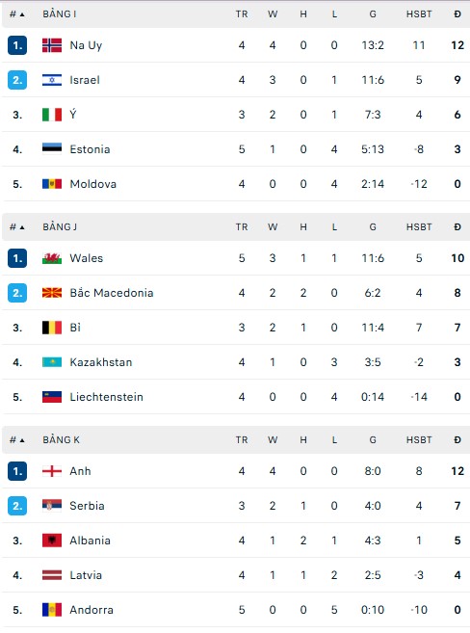Screen dimensions: 470x633
Task: Click the Kazakhstan flag icon
Action: (x=52, y=362)
